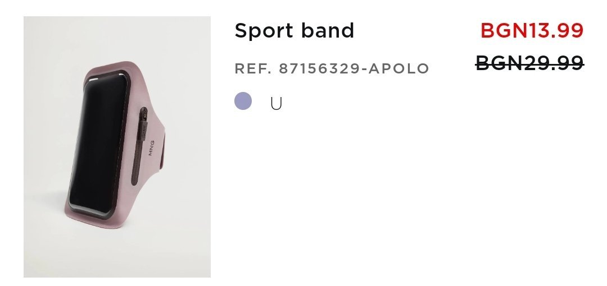Click the crossed-out original price BGN29.99
This screenshot has width=607, height=286.
tap(529, 63)
